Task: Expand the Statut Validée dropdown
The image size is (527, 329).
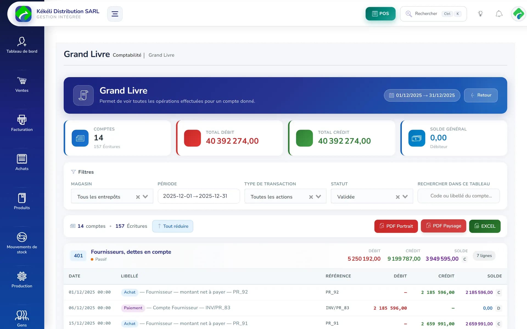Action: click(405, 197)
